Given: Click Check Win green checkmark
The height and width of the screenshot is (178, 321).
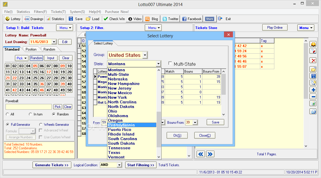Looking at the screenshot, I should 106,19.
